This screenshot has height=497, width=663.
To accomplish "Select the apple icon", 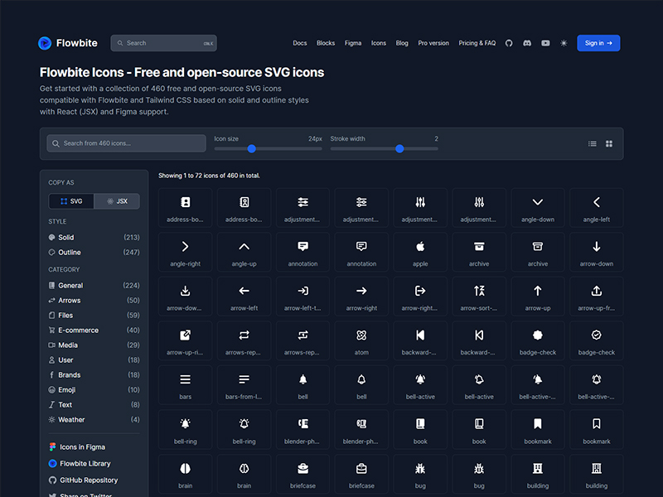I will (x=420, y=251).
